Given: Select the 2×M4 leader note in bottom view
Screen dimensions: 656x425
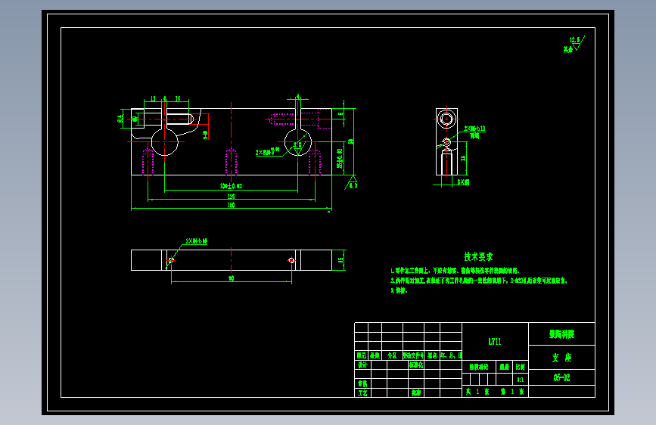Looking at the screenshot, I should (197, 241).
